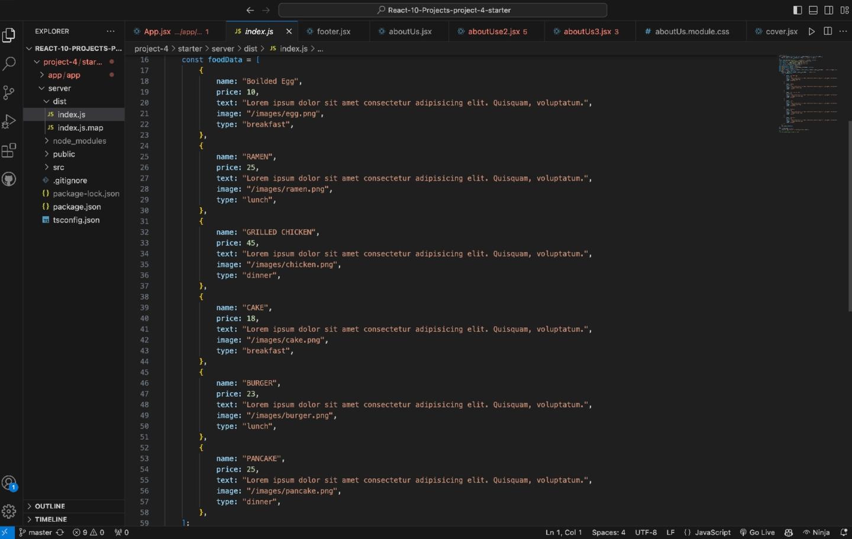852x539 pixels.
Task: Expand the TIMELINE section
Action: pyautogui.click(x=74, y=519)
